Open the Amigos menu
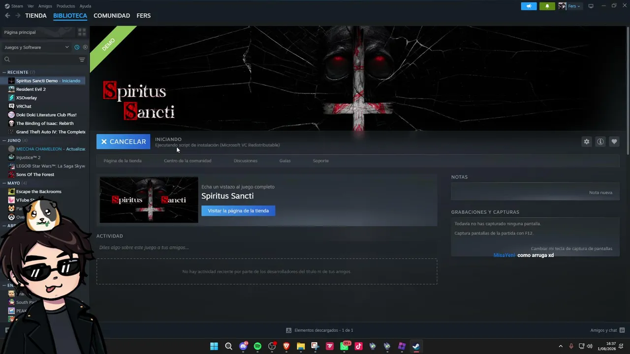The height and width of the screenshot is (354, 630). tap(45, 6)
